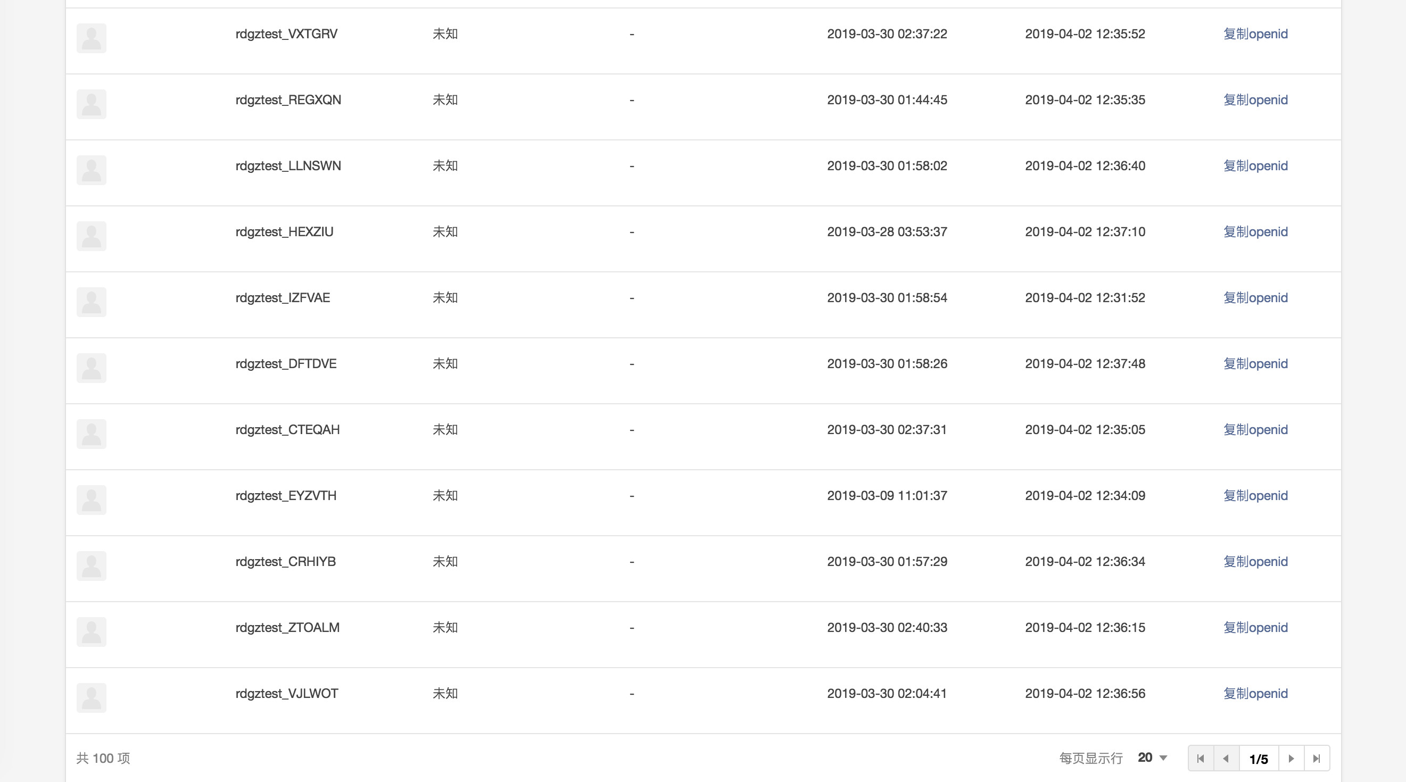This screenshot has height=782, width=1406.
Task: Go to previous page arrow
Action: 1227,758
